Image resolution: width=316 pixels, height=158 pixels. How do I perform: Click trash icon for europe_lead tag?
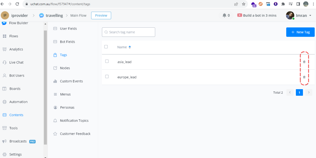[x=304, y=77]
